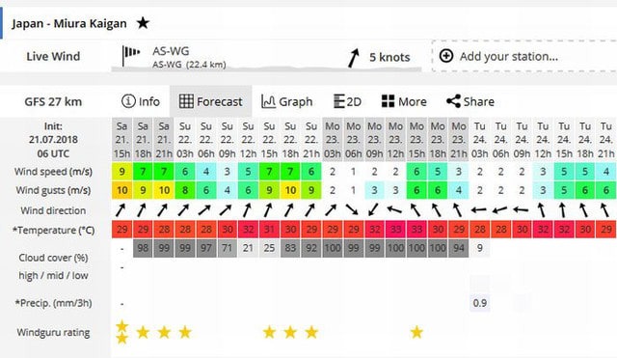Click the wind flag station icon

(131, 56)
